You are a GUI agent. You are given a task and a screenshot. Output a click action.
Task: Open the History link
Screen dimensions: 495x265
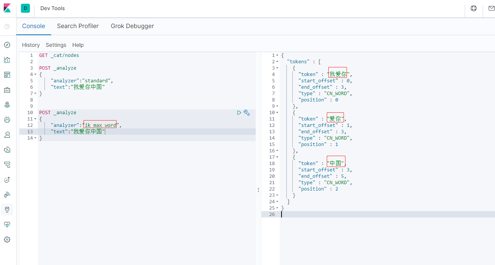31,45
